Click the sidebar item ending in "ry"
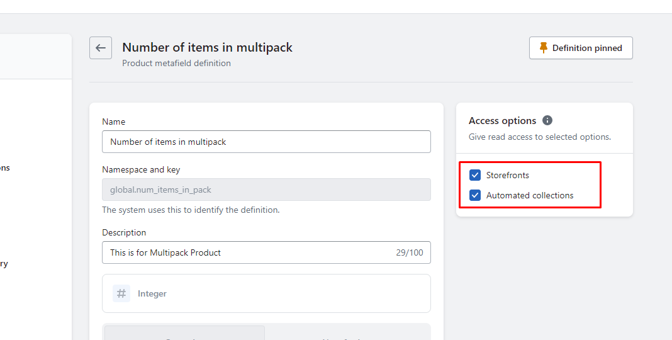This screenshot has width=672, height=340. click(x=4, y=264)
